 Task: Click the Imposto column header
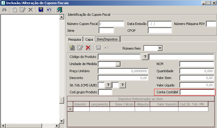pos(81,104)
